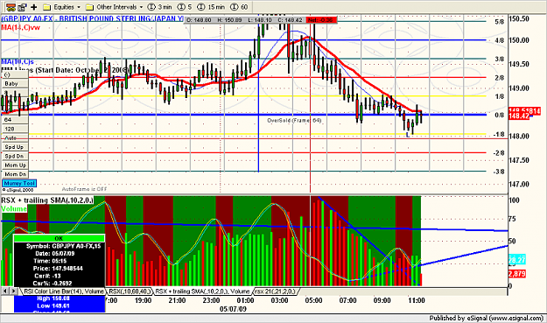Toggle the Murrey Tool button

tap(19, 183)
